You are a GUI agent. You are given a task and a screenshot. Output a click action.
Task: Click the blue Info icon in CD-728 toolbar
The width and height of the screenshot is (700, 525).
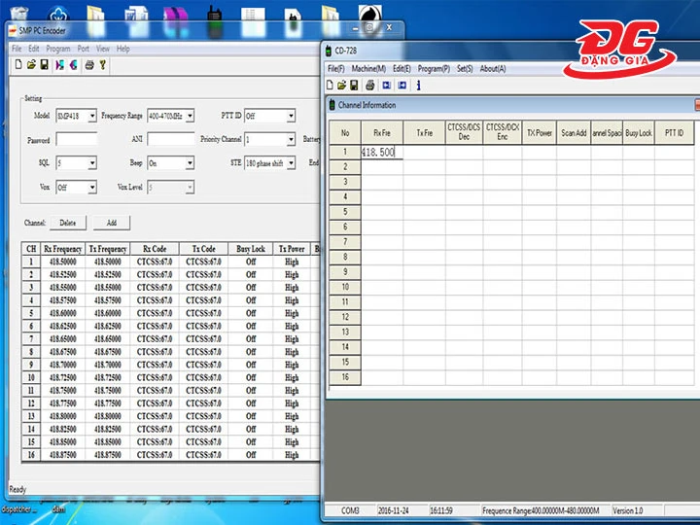417,85
